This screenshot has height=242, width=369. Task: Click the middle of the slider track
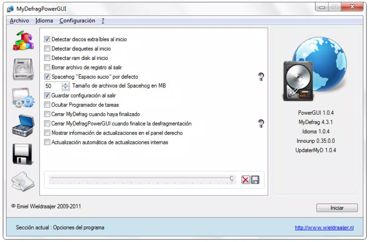tap(142, 178)
